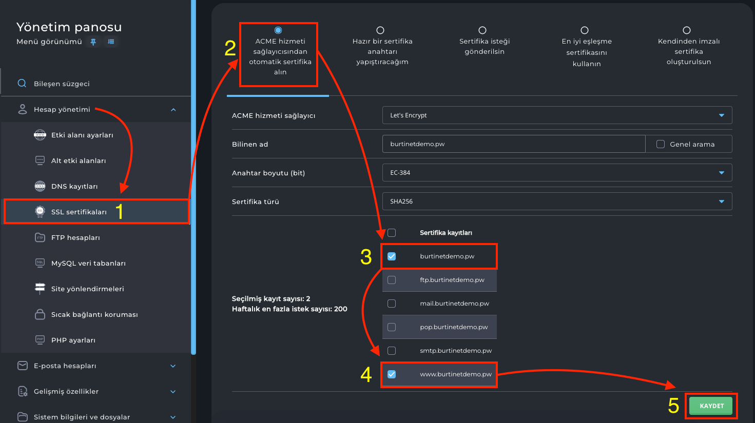Click the DNS kayıtları icon
The height and width of the screenshot is (423, 755).
coord(40,186)
